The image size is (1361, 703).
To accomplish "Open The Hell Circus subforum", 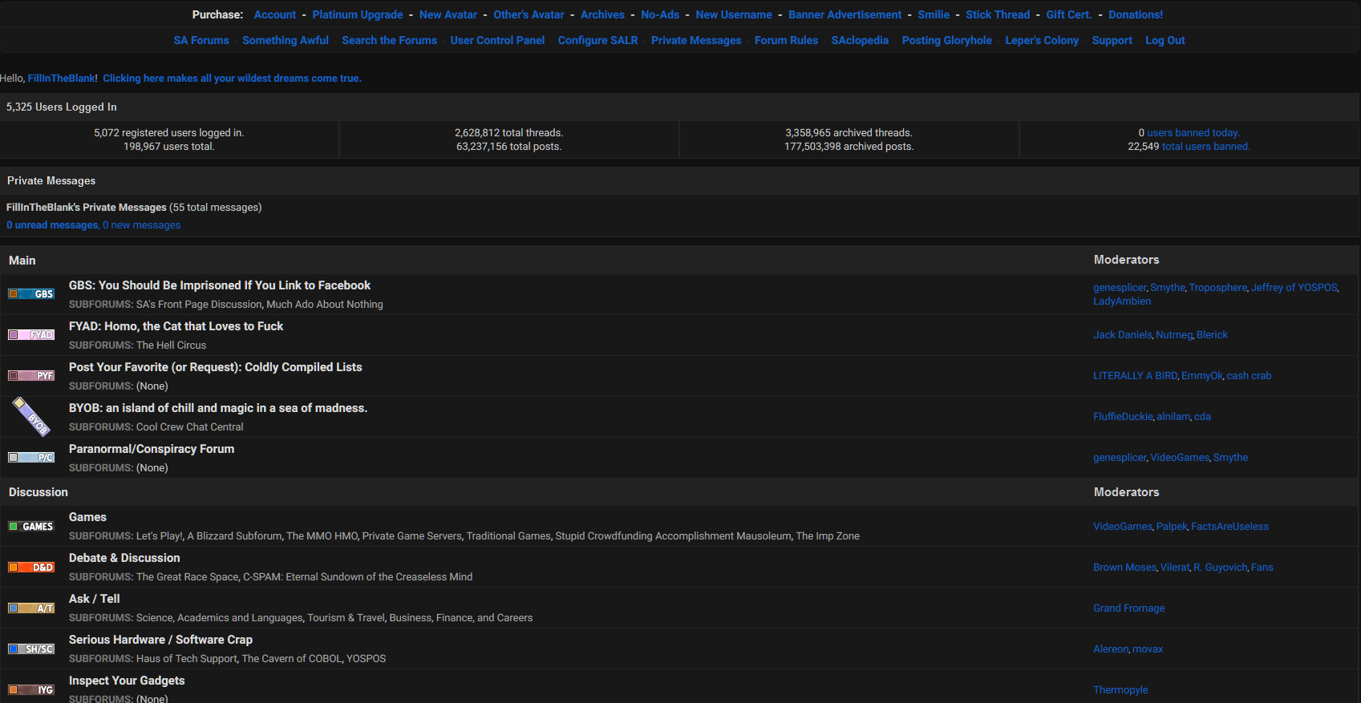I will click(x=171, y=345).
